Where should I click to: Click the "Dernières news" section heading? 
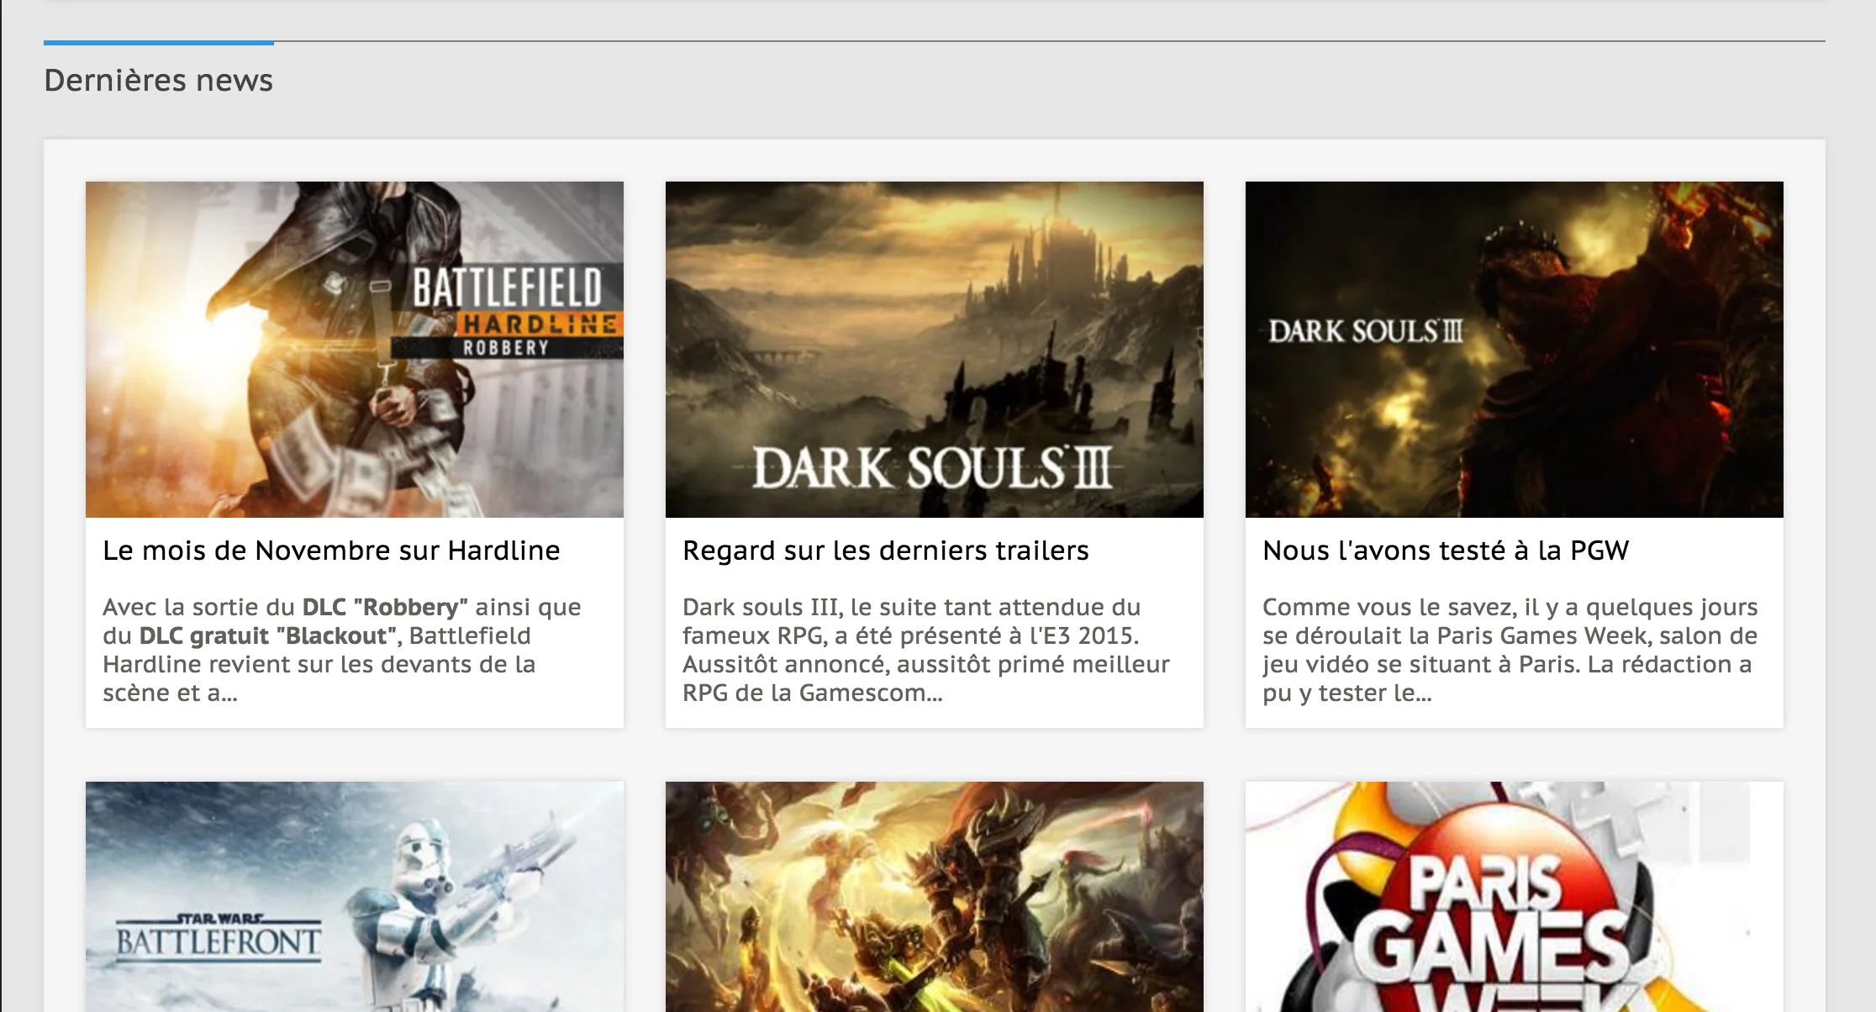coord(158,80)
